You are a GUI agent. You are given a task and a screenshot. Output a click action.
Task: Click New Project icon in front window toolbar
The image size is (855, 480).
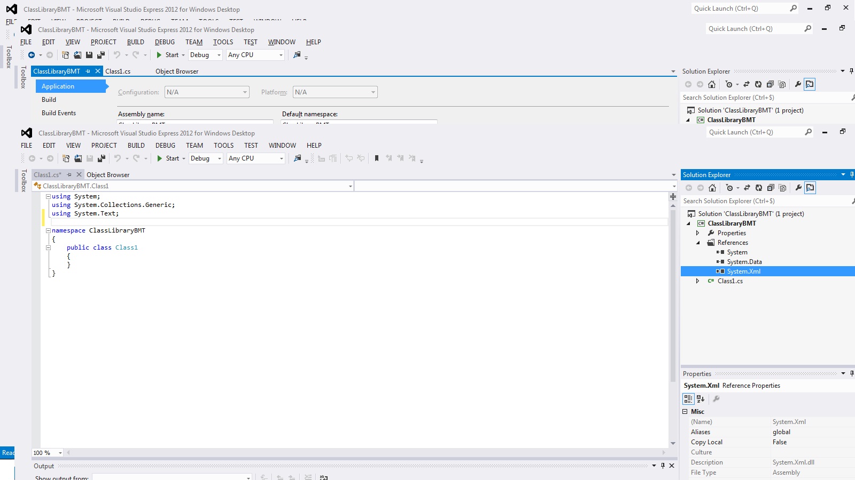[66, 158]
